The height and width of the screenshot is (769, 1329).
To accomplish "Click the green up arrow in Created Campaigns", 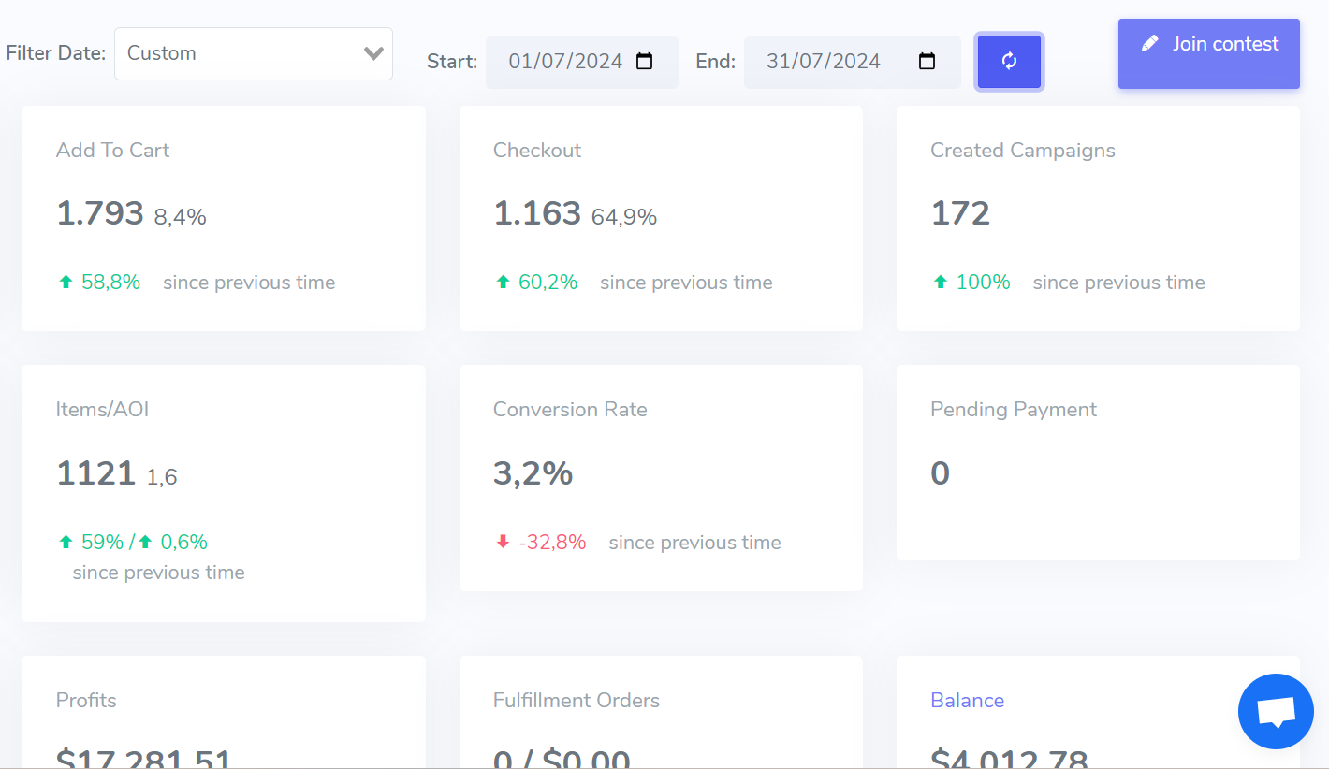I will pos(940,283).
